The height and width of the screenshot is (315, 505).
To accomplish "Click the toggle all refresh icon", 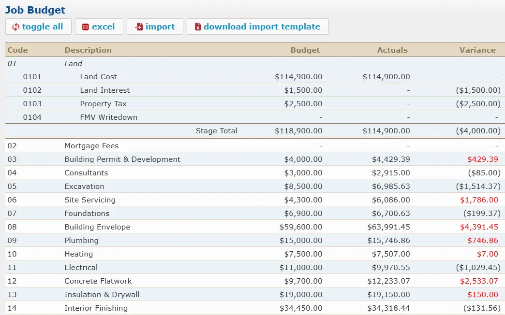I will tap(16, 27).
